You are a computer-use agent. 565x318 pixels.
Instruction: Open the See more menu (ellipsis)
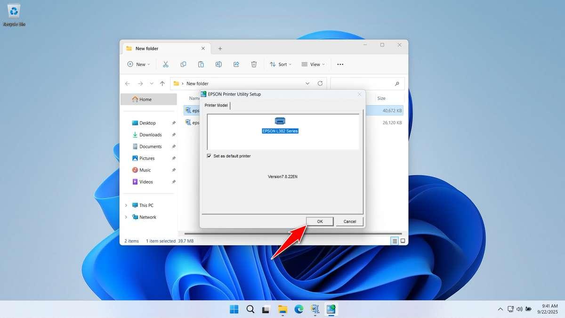click(x=340, y=64)
